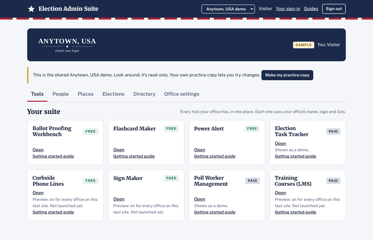Click the FREE badge on Power Alert
Screen dimensions: 373x240
[252, 129]
